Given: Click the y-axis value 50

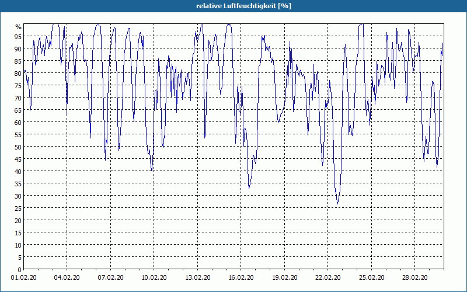Looking at the screenshot, I should pyautogui.click(x=18, y=147).
